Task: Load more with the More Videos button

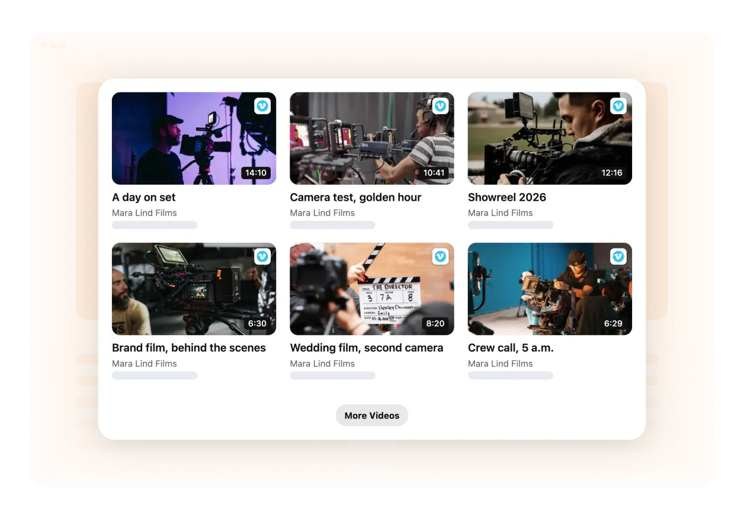Action: point(372,416)
